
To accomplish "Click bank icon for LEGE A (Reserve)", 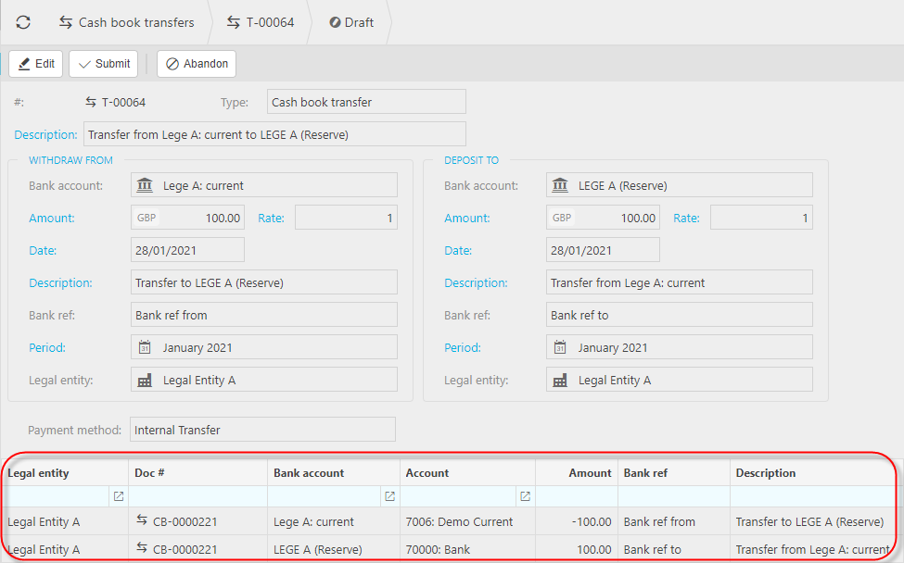I will coord(560,185).
